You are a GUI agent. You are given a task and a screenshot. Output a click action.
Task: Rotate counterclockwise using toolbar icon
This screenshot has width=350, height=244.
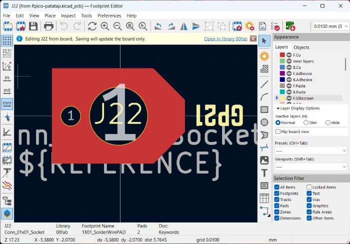click(x=158, y=26)
